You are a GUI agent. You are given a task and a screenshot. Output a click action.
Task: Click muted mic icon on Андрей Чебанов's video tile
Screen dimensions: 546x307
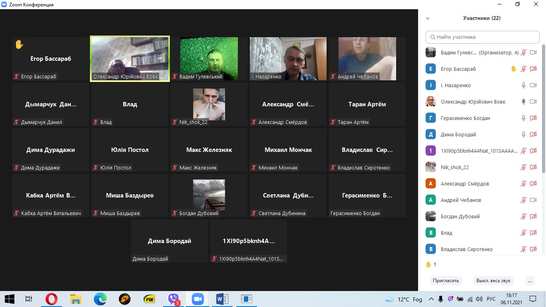pos(333,77)
